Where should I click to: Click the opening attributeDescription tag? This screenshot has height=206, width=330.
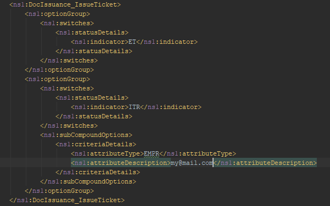pyautogui.click(x=121, y=163)
